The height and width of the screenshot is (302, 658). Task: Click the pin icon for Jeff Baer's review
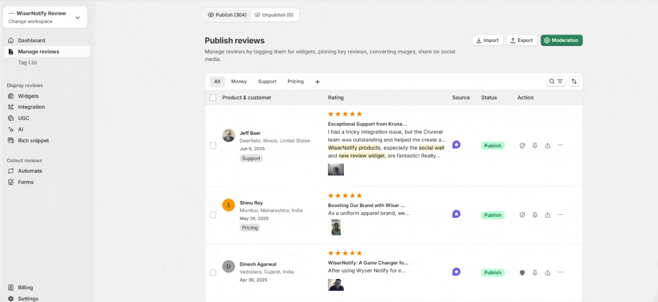pyautogui.click(x=535, y=146)
